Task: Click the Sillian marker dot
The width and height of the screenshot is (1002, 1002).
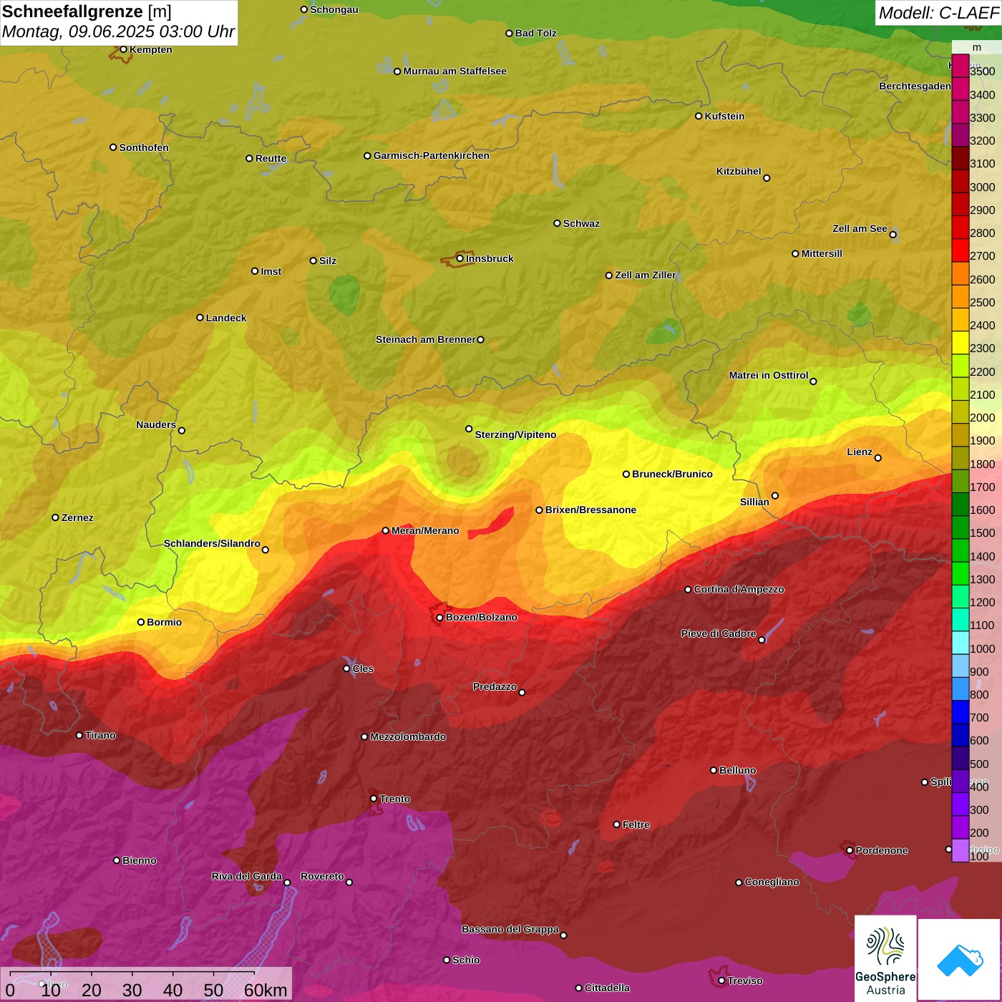Action: pos(775,495)
